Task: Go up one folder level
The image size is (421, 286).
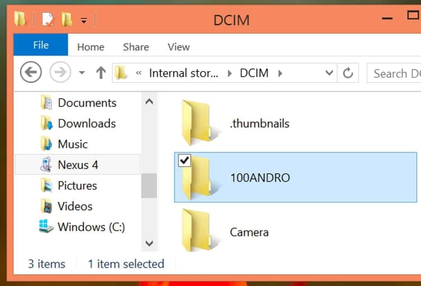Action: [x=101, y=73]
